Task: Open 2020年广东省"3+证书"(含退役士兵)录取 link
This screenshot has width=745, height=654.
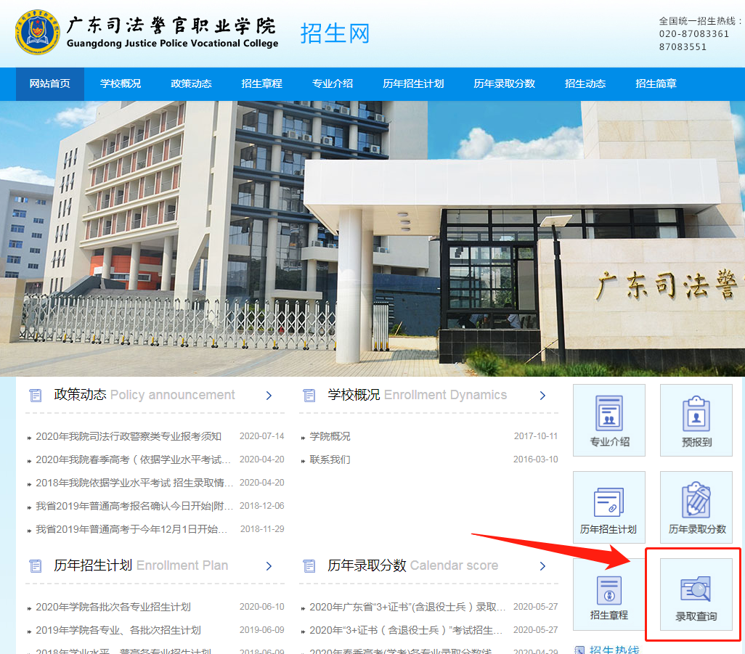Action: tap(407, 607)
